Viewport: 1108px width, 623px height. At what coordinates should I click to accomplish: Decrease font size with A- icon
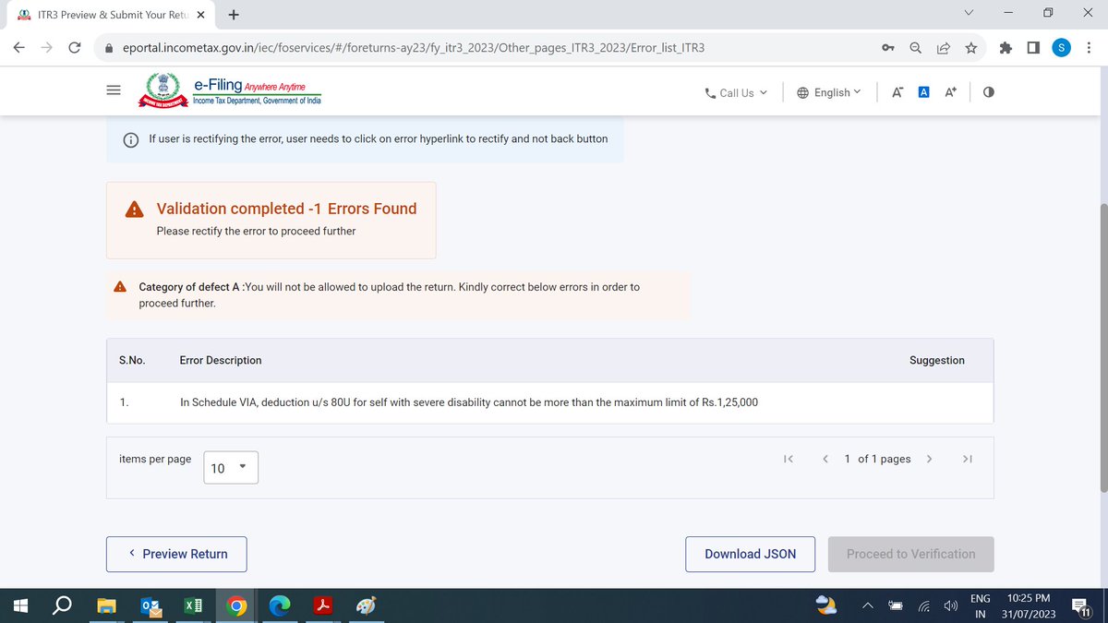click(x=897, y=92)
